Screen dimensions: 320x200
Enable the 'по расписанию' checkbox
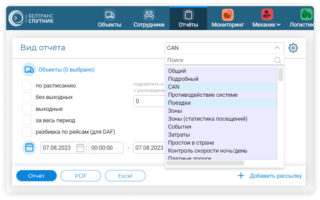pyautogui.click(x=27, y=85)
